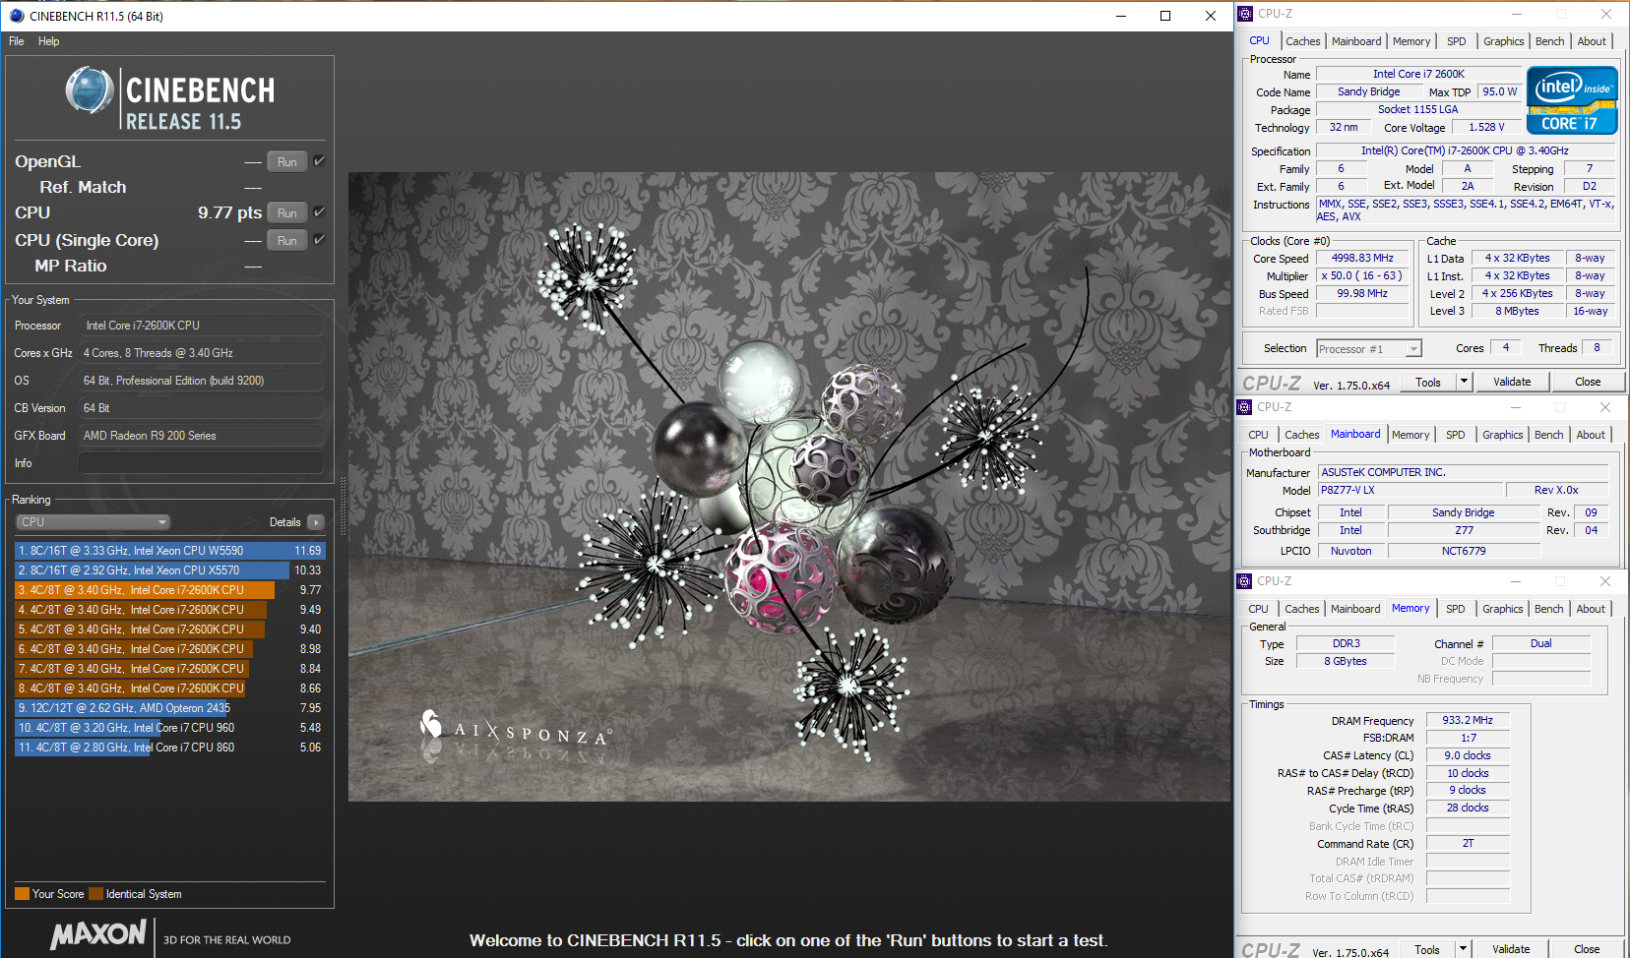
Task: Switch to SPD tab in top CPU-Z window
Action: [1457, 41]
